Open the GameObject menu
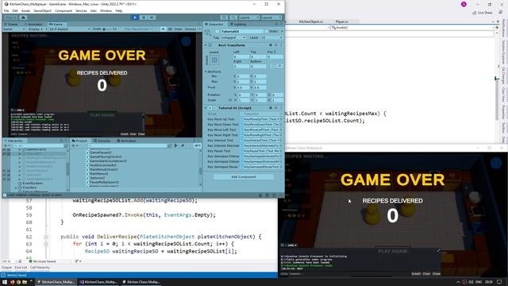This screenshot has width=508, height=286. tap(42, 10)
